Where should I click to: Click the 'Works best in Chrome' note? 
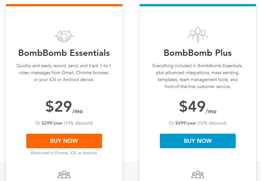click(x=64, y=153)
